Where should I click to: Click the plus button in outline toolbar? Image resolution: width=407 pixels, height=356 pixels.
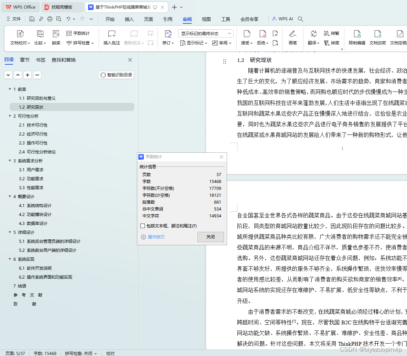tap(28, 75)
